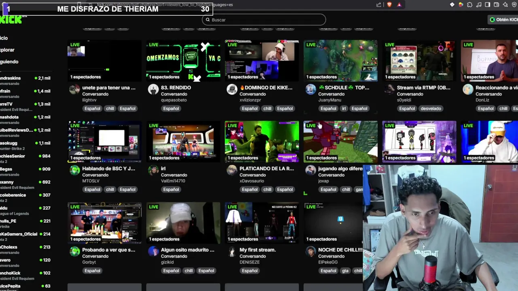Open the MTOSLV channel avatar
The image size is (518, 291).
[x=74, y=170]
